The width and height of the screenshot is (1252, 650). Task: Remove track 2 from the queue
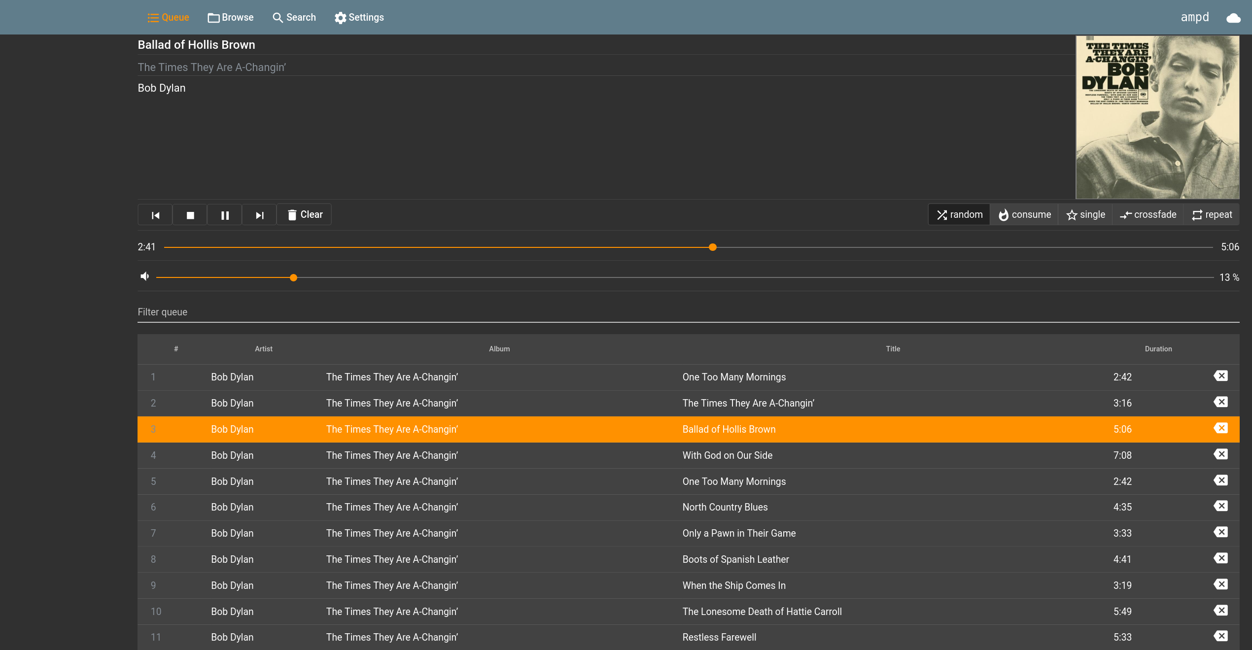click(x=1221, y=402)
